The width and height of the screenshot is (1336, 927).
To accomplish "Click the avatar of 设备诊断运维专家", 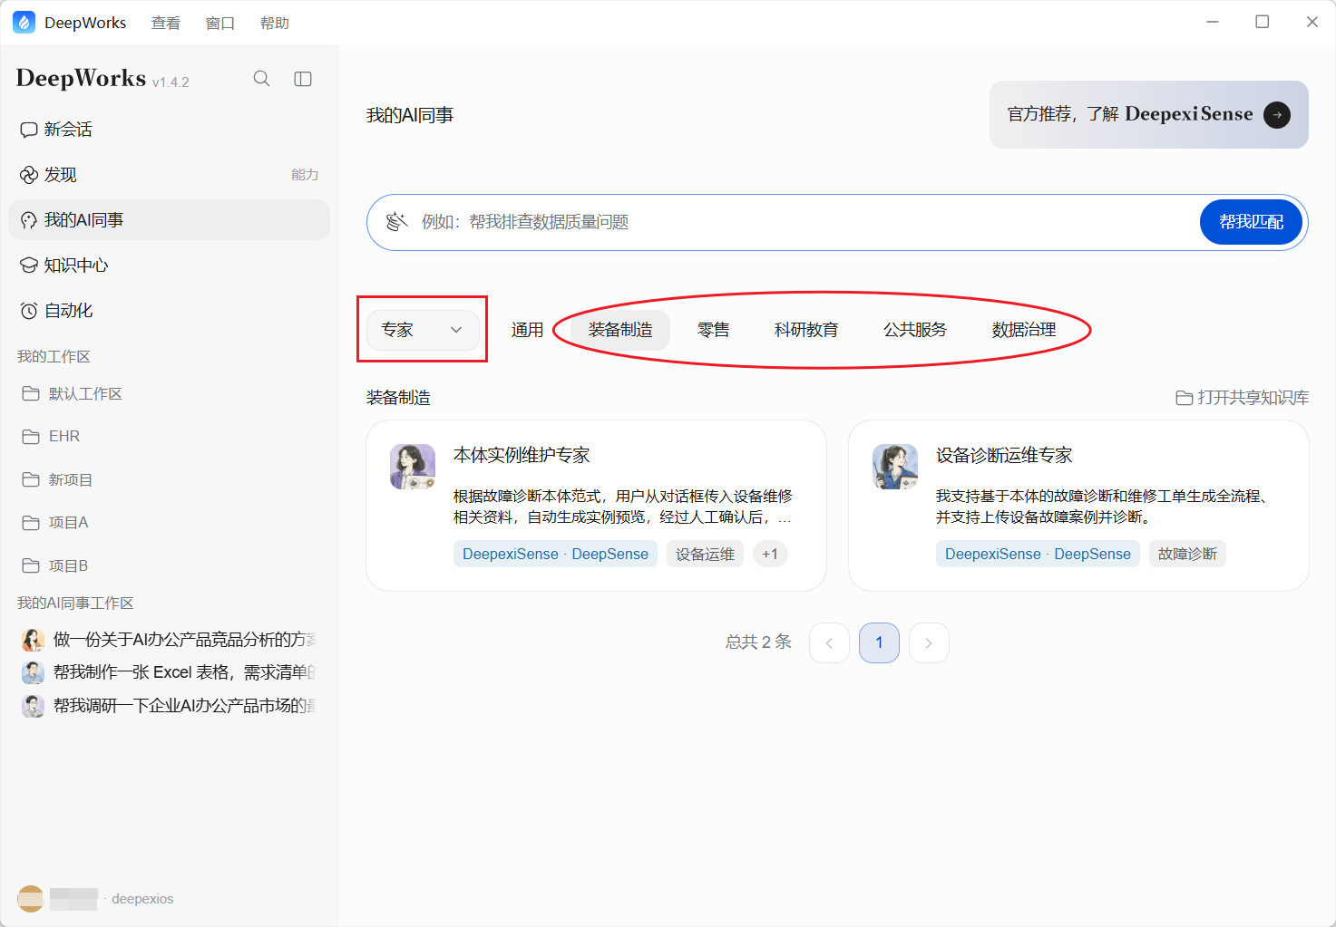I will point(895,467).
